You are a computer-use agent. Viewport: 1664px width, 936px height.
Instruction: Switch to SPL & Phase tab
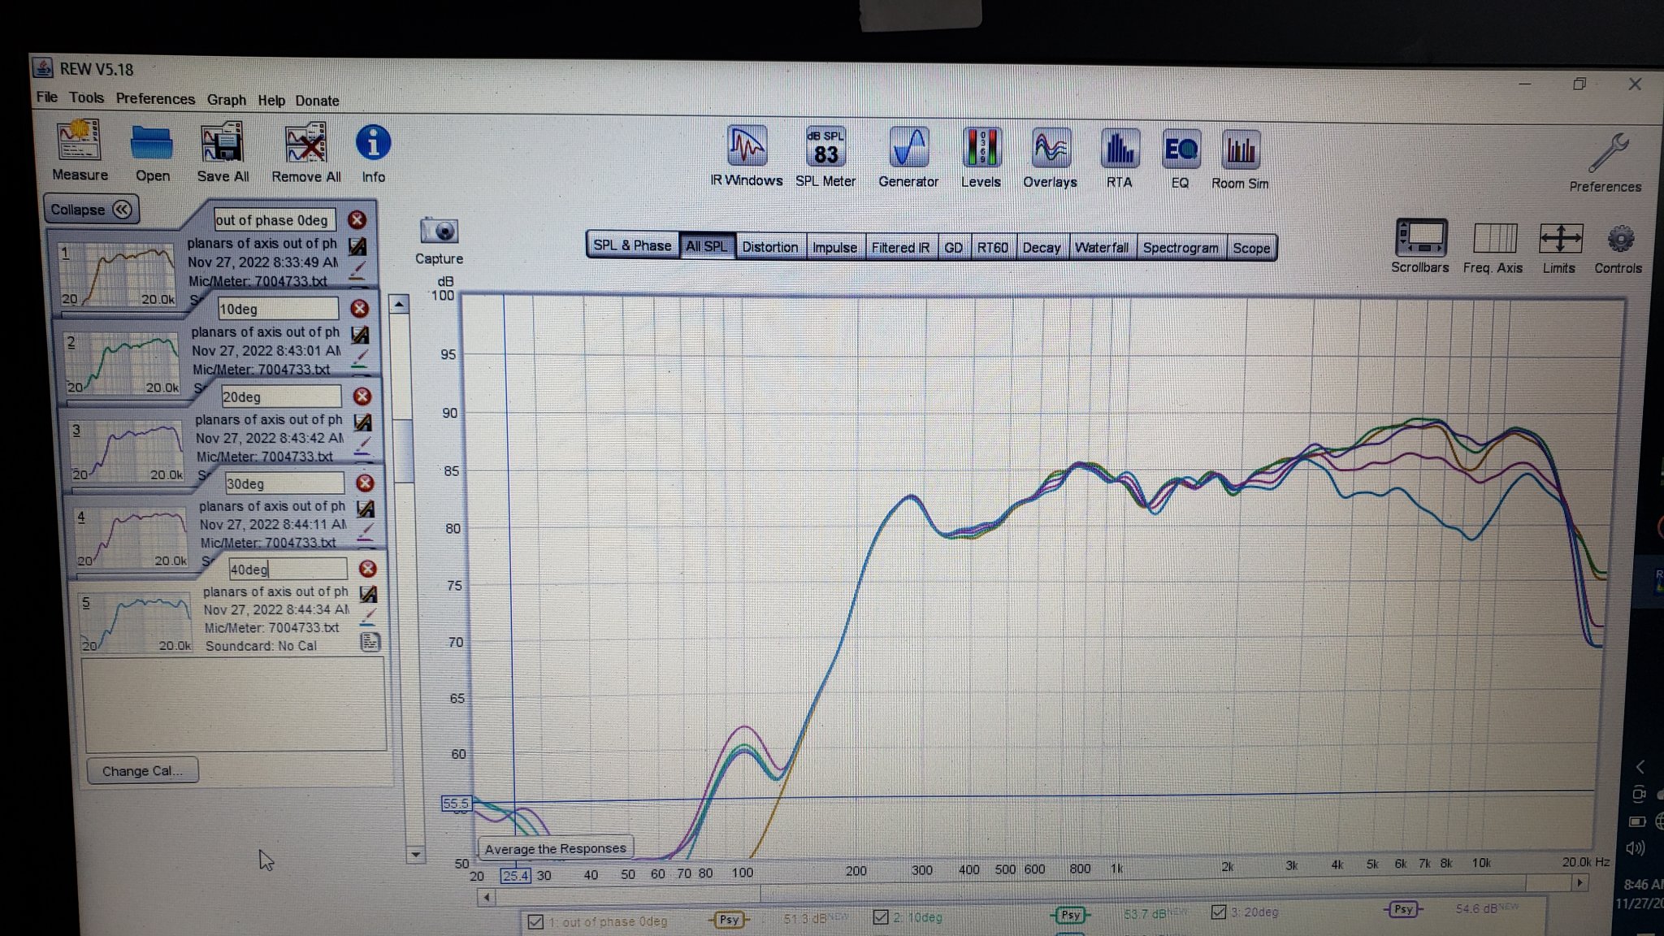pyautogui.click(x=632, y=245)
